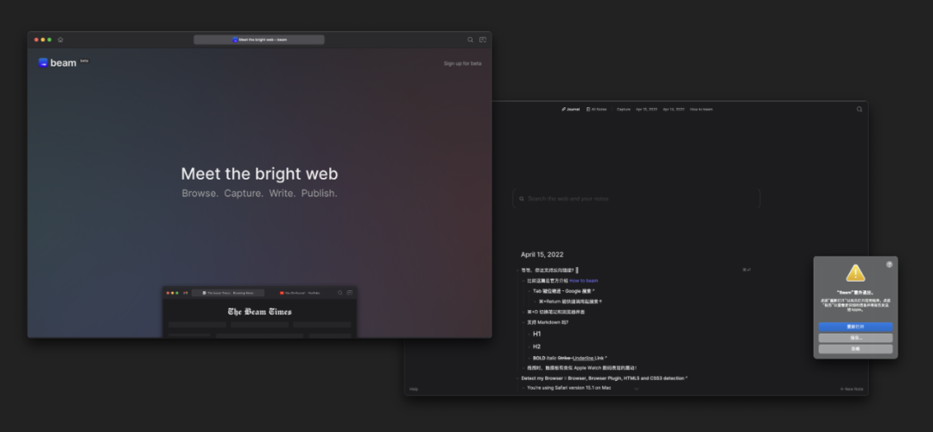Collapse the first bullet of April 15 note

point(517,270)
